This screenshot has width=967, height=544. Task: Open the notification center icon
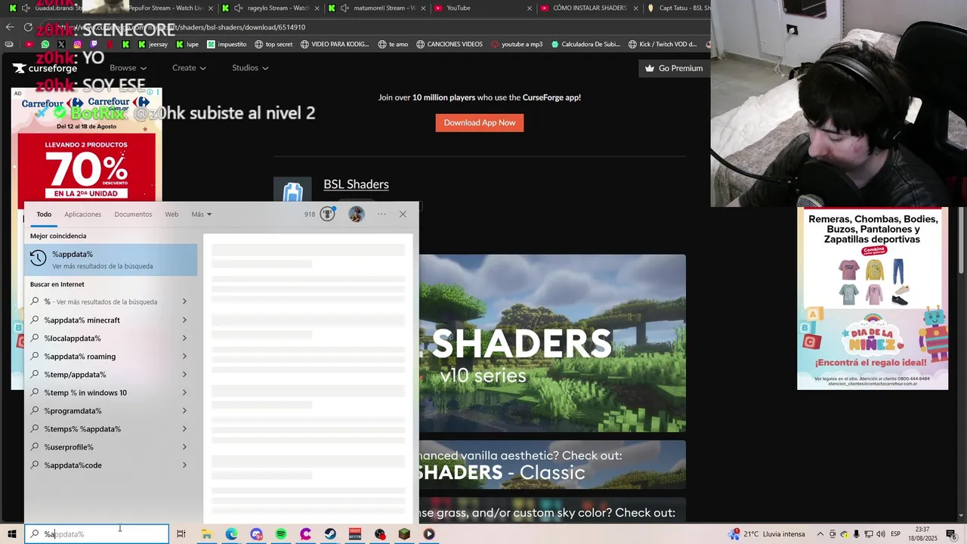pyautogui.click(x=951, y=534)
